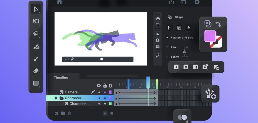This screenshot has width=258, height=123.
Task: Select the Camera layer
Action: [x=71, y=92]
